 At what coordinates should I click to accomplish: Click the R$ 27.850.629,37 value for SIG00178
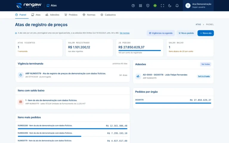point(200,100)
